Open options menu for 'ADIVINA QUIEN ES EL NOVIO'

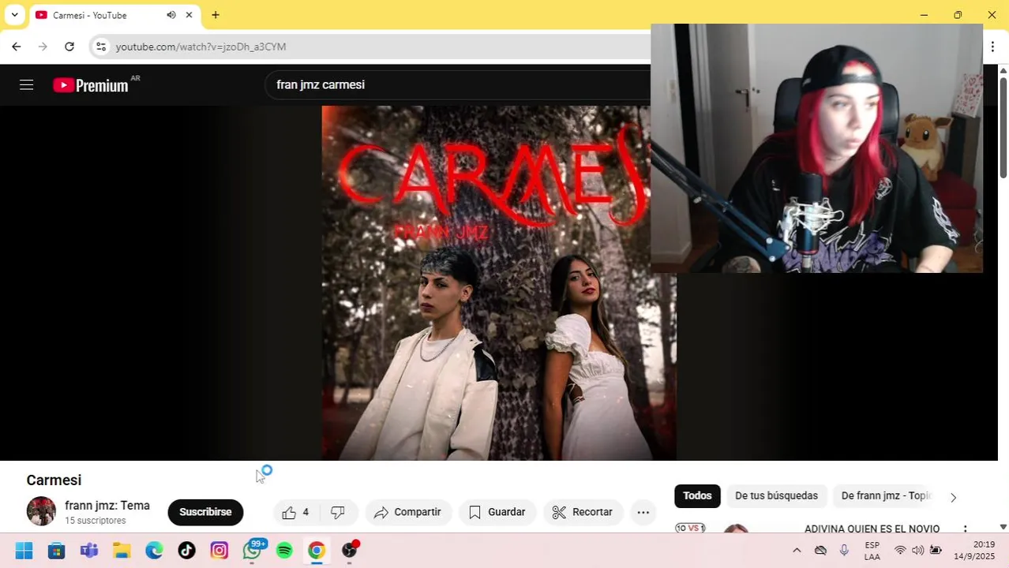coord(965,528)
